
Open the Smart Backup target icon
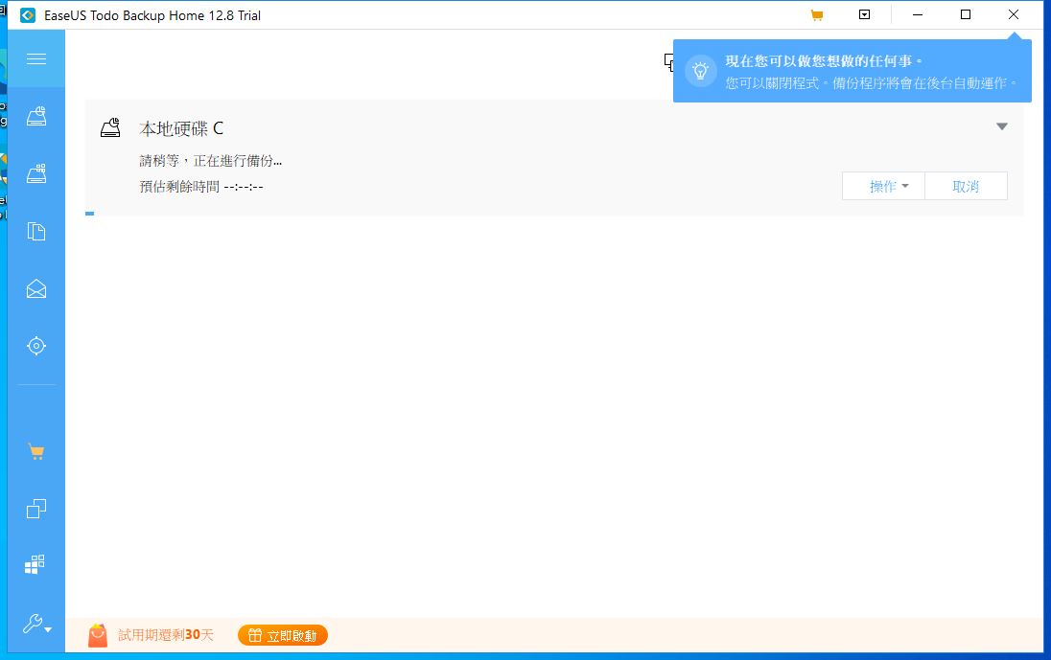36,346
